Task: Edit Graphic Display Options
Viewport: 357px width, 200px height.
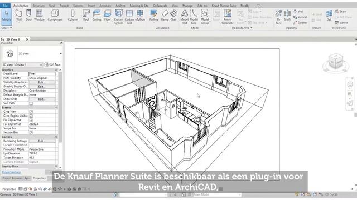Action: [x=42, y=87]
